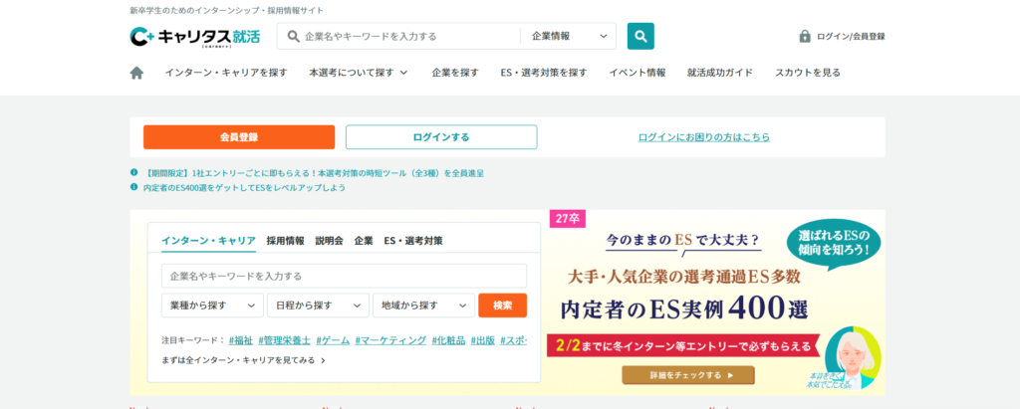Click the info icon beside 内定者のES400選 notice
Screen dimensions: 1020x409
(134, 187)
